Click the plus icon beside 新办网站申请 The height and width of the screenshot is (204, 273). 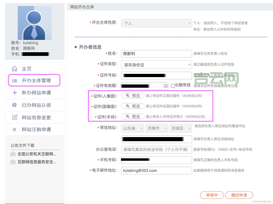pyautogui.click(x=15, y=93)
